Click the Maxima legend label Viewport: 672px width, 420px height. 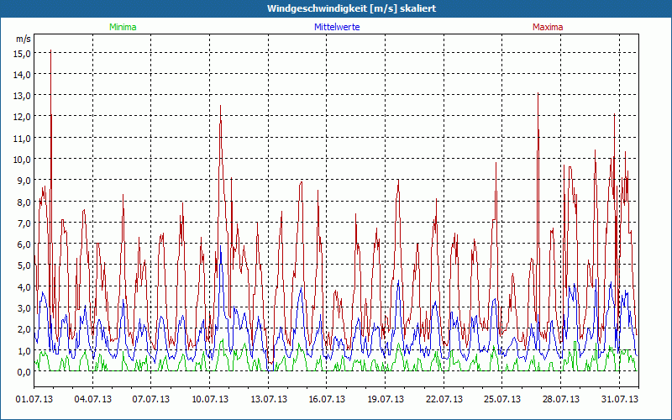tap(548, 27)
